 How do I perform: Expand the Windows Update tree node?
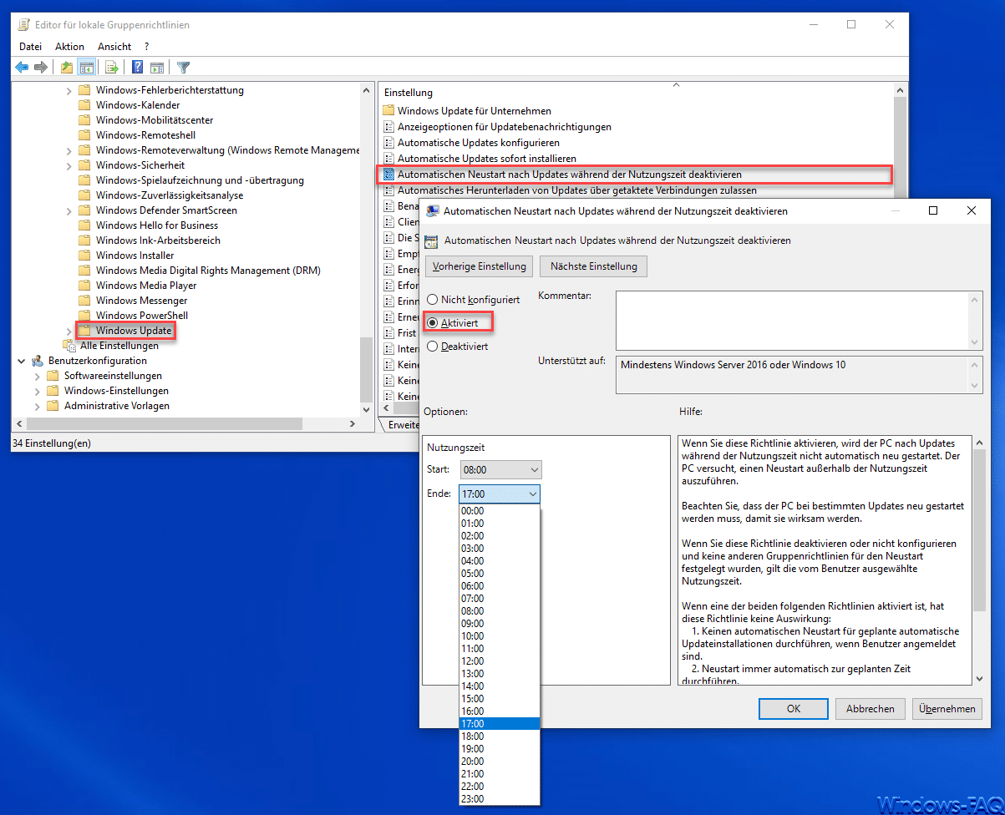click(x=69, y=331)
